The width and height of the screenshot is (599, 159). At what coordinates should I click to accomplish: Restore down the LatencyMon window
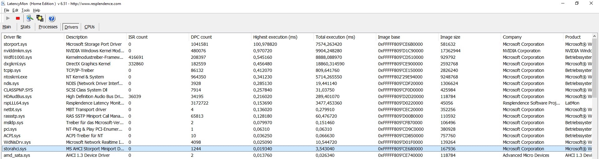click(577, 3)
